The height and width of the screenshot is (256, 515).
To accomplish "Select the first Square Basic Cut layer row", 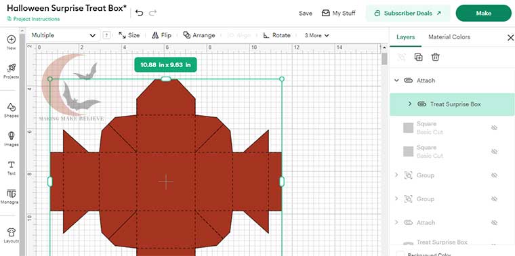I will click(x=452, y=128).
